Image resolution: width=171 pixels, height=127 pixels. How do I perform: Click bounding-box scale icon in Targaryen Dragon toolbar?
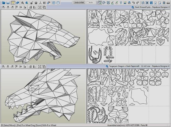[40, 66]
